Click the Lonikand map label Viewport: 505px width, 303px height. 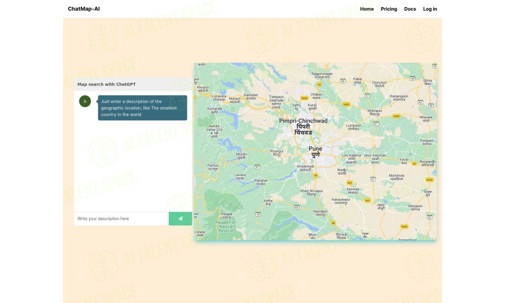353,127
